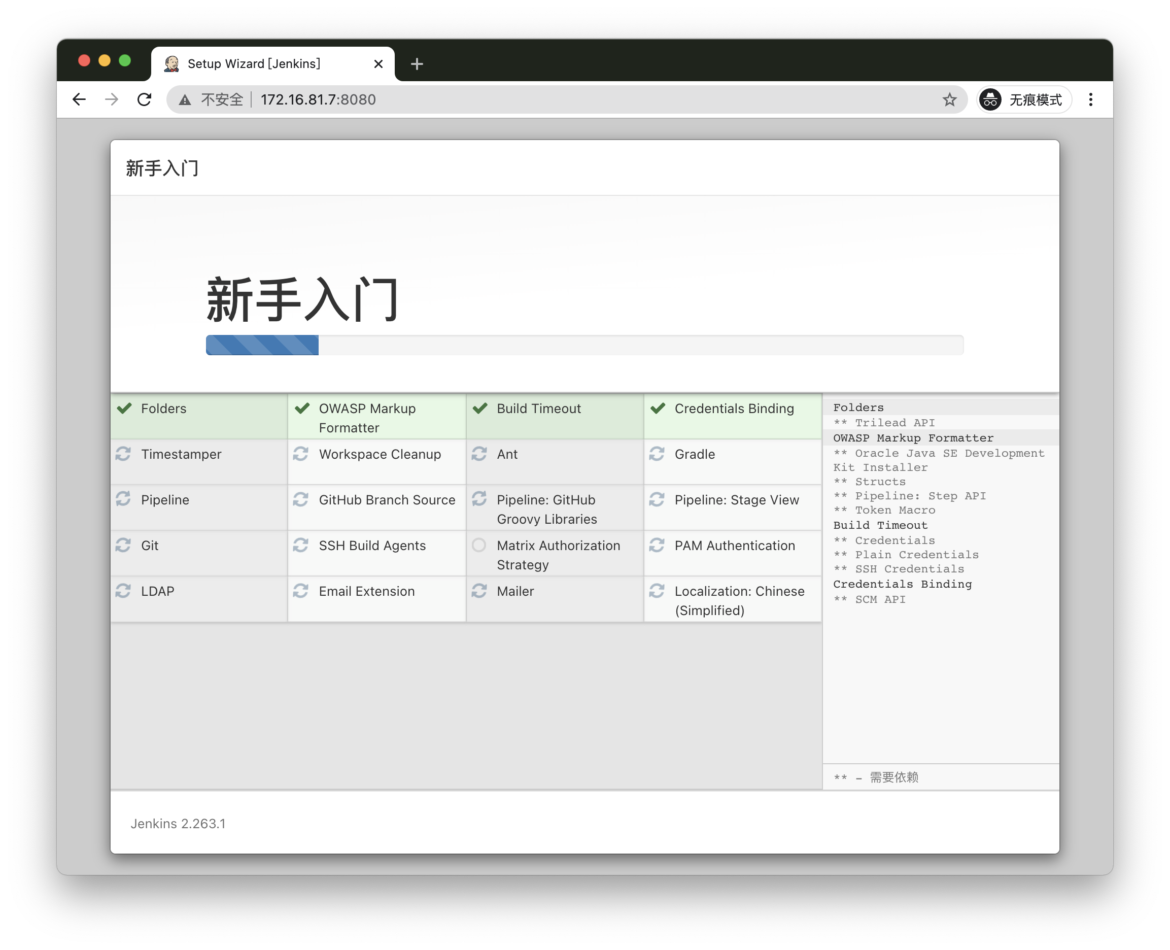Select the SSH Build Agents plugin name
Screen dimensions: 1170x950
pos(372,546)
